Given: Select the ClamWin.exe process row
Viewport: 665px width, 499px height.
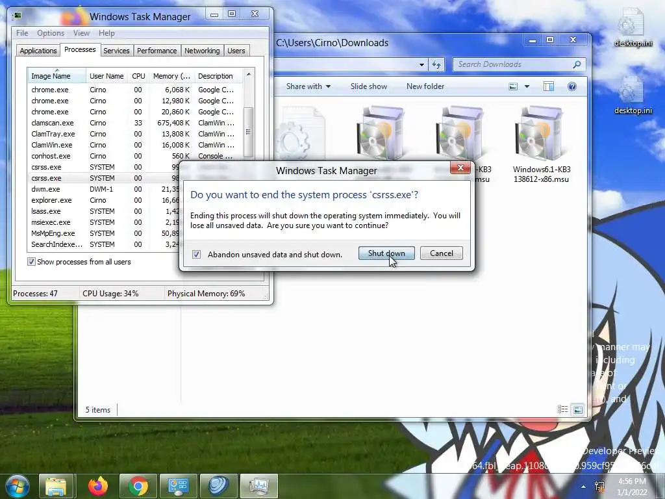Looking at the screenshot, I should (x=135, y=145).
